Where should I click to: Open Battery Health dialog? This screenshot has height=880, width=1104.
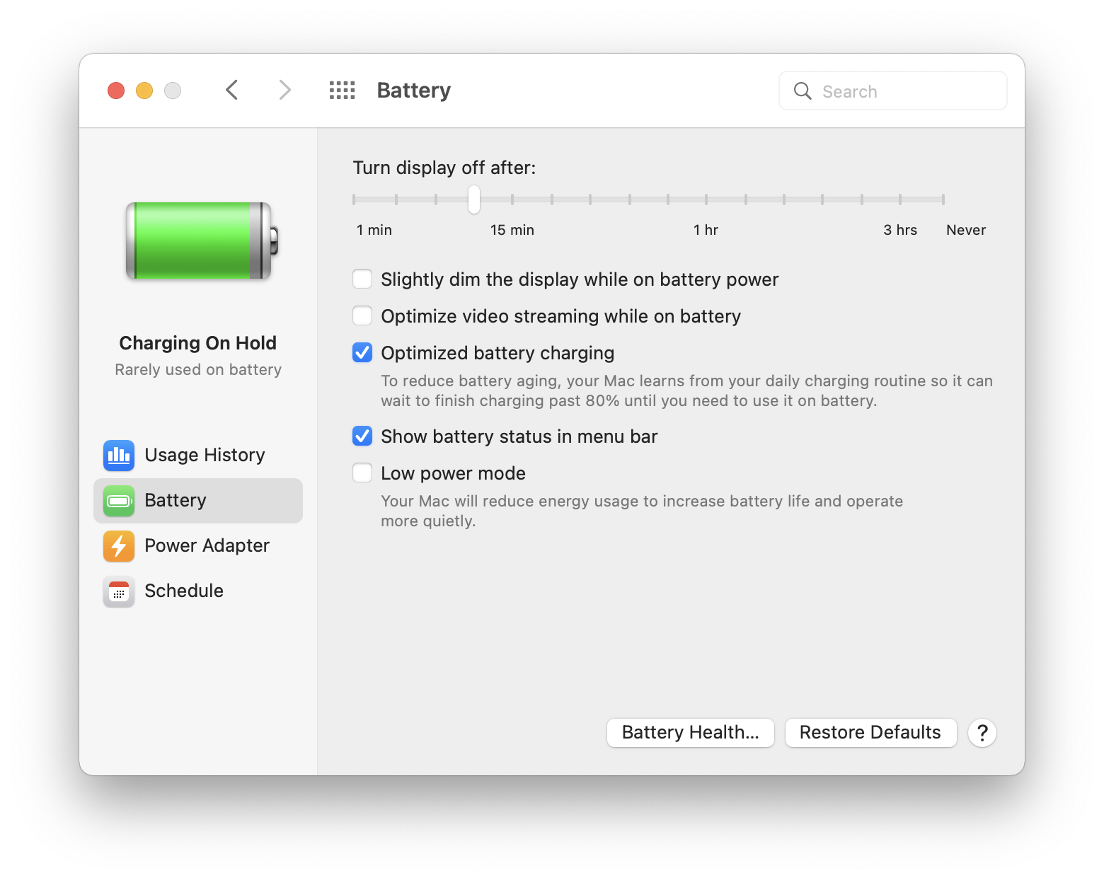[691, 733]
